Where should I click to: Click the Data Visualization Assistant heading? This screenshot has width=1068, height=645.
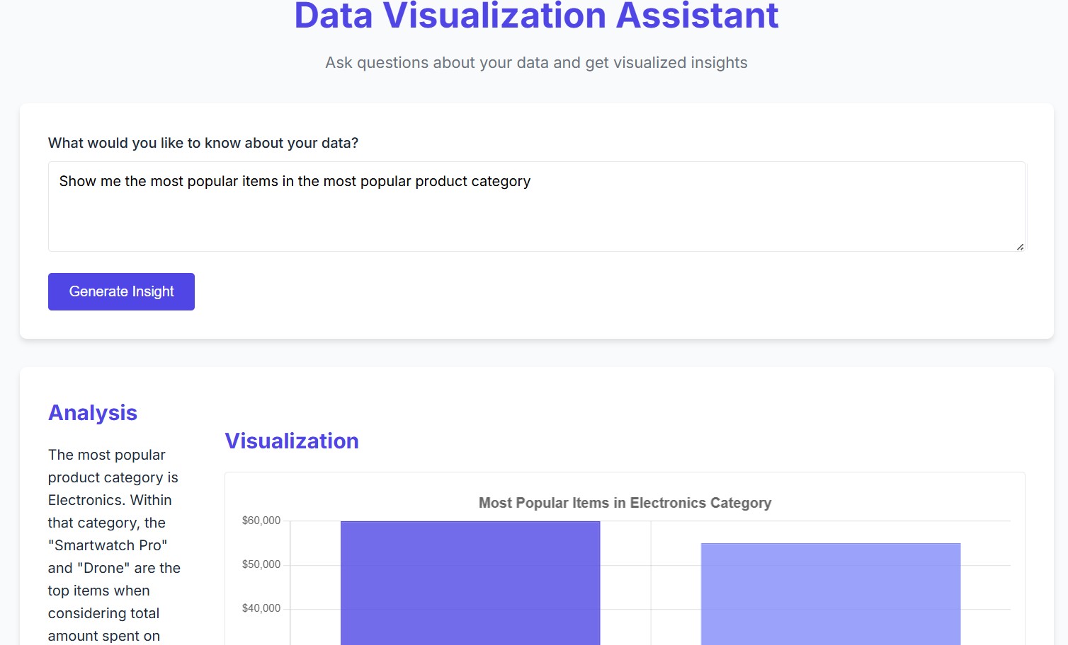pyautogui.click(x=535, y=16)
